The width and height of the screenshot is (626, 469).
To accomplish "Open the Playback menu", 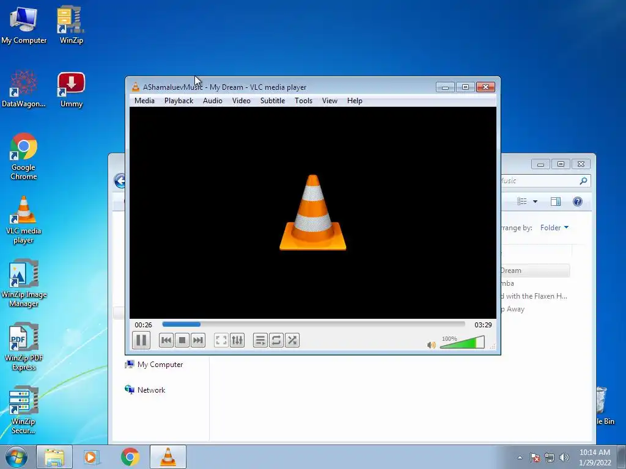I will pyautogui.click(x=179, y=101).
